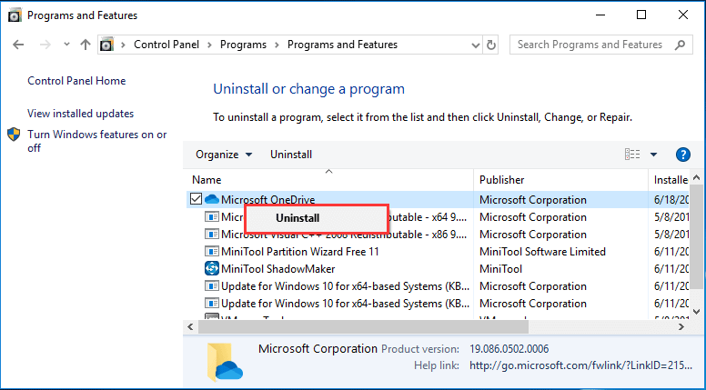Viewport: 706px width, 390px height.
Task: Select the Microsoft OneDrive entry text
Action: [x=267, y=199]
